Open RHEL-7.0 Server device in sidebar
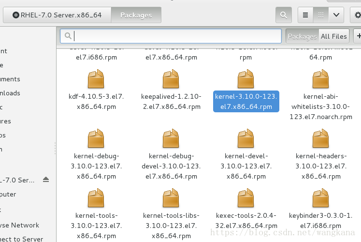Screen dimensions: 361x242 pyautogui.click(x=17, y=180)
